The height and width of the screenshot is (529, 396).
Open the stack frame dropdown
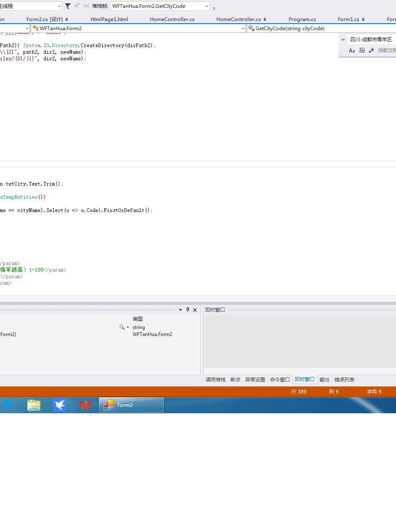pyautogui.click(x=206, y=6)
